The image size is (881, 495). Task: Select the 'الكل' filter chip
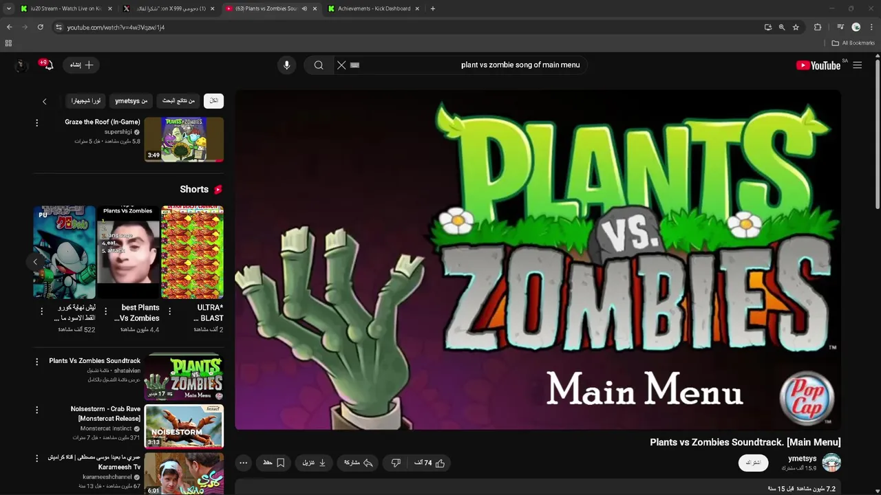pos(213,100)
